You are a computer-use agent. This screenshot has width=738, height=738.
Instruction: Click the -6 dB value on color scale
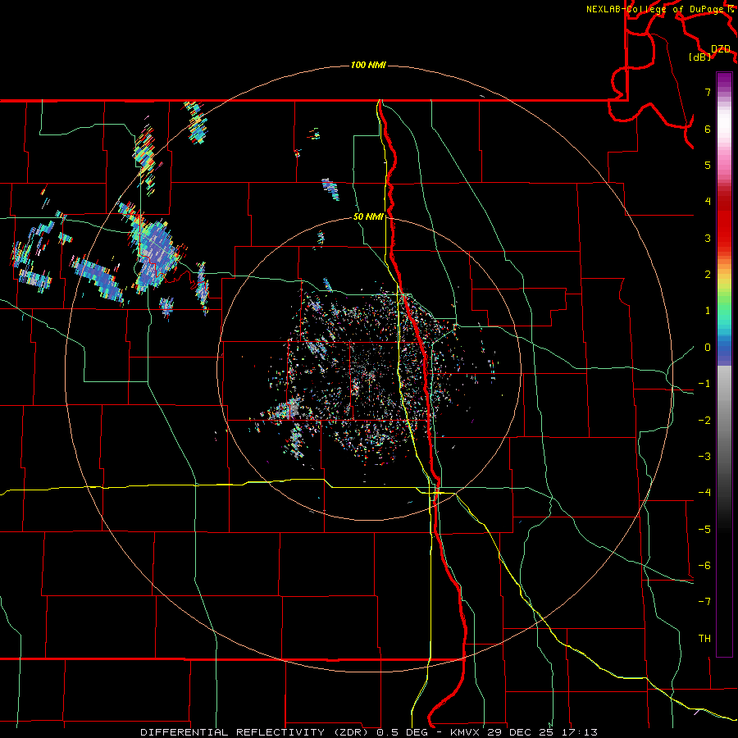point(704,566)
